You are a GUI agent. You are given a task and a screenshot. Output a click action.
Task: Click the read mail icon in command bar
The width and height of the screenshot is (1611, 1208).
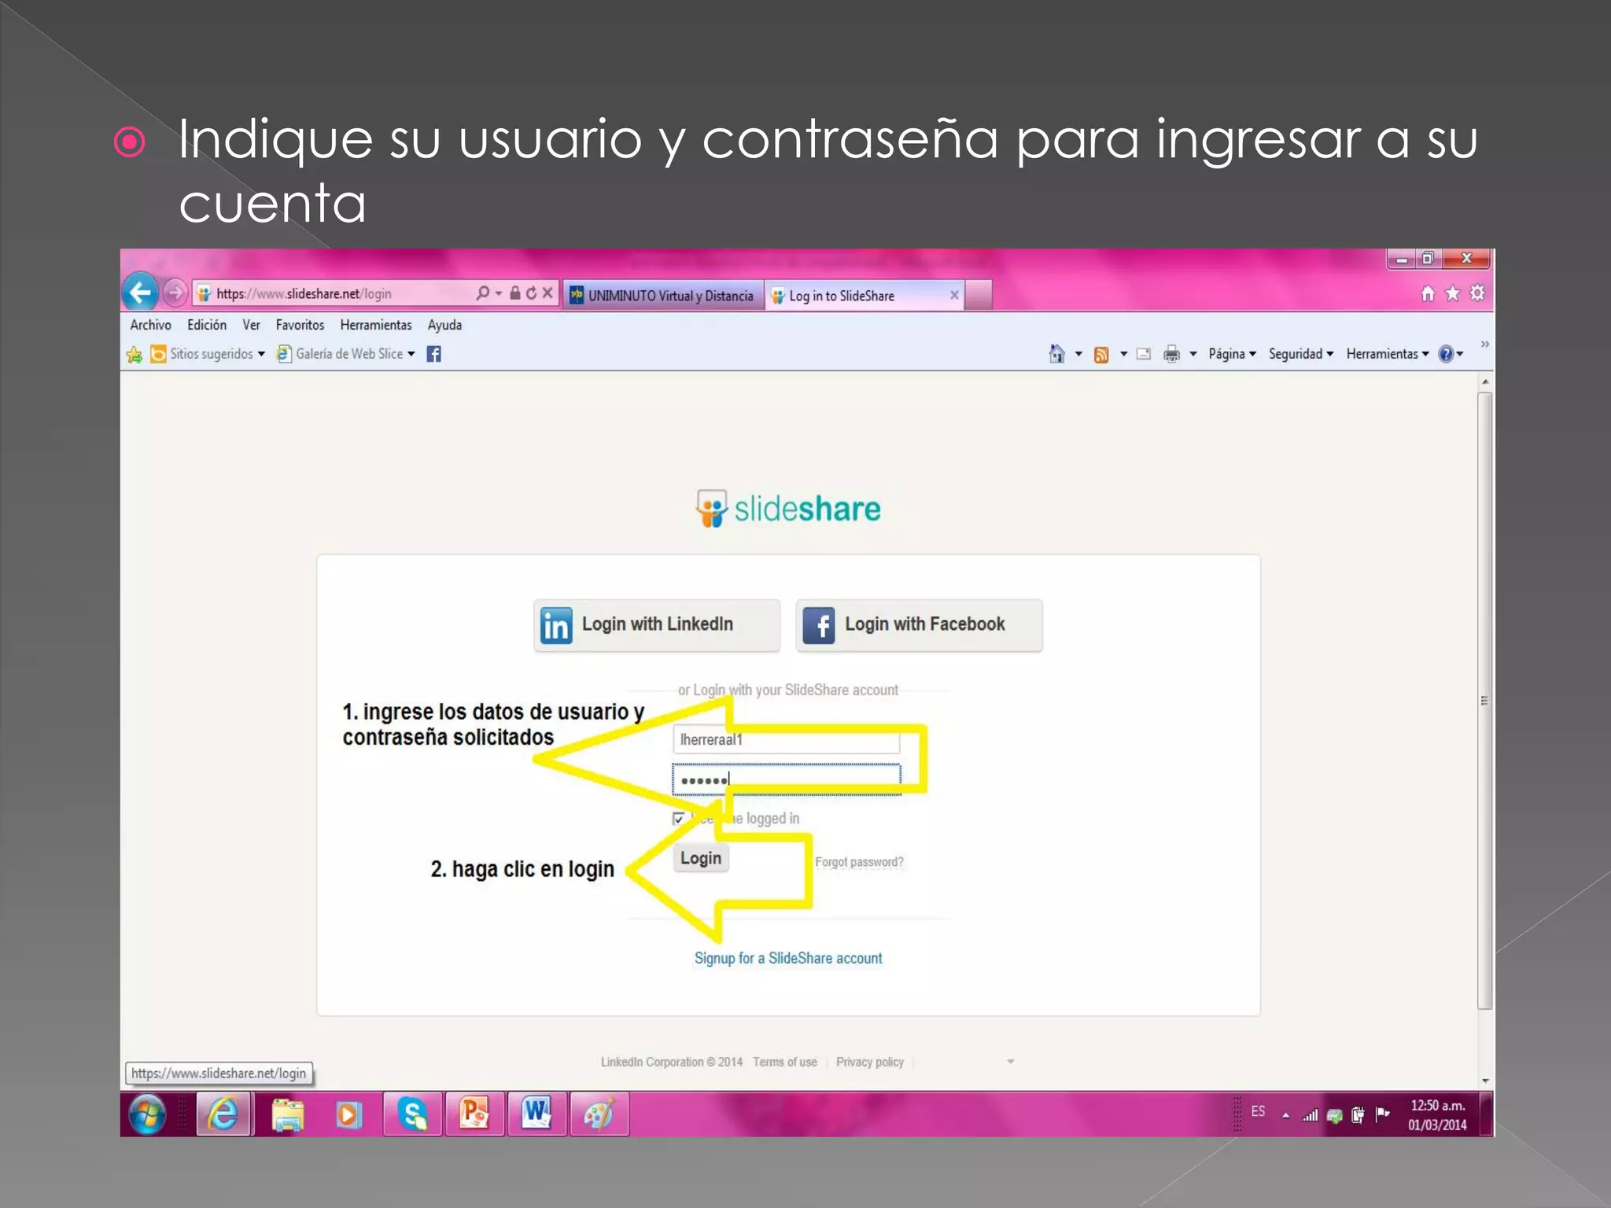pos(1144,354)
